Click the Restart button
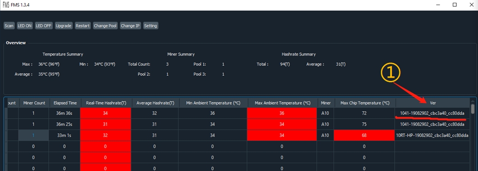 click(83, 26)
